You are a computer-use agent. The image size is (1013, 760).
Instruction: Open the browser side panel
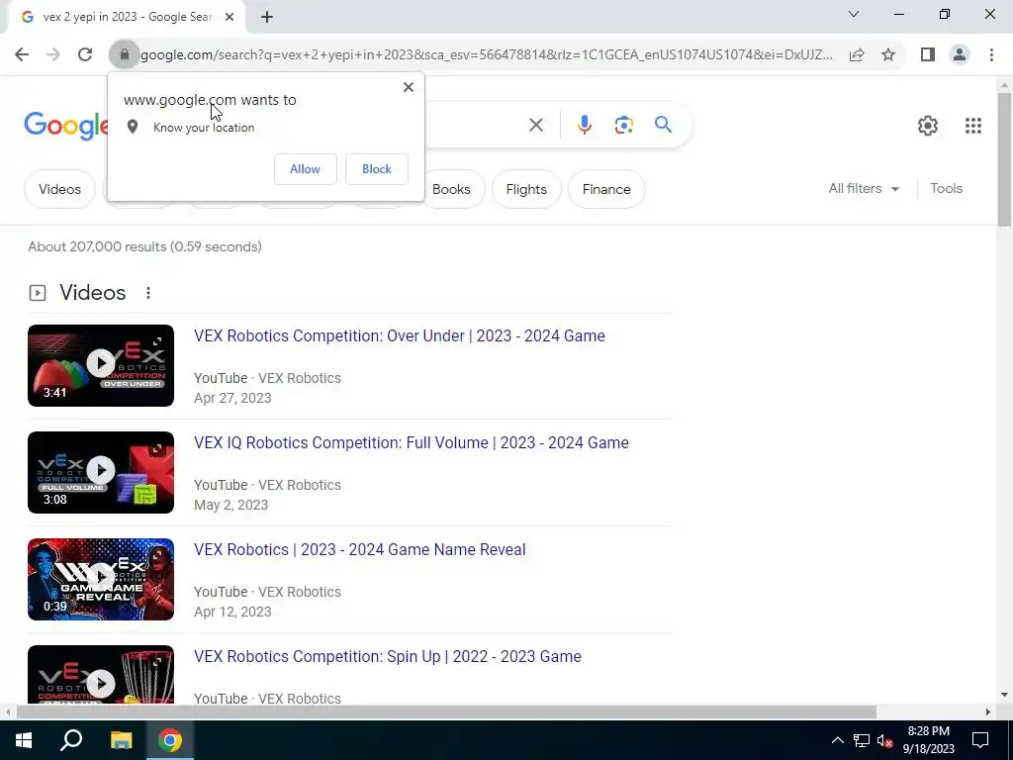point(928,55)
